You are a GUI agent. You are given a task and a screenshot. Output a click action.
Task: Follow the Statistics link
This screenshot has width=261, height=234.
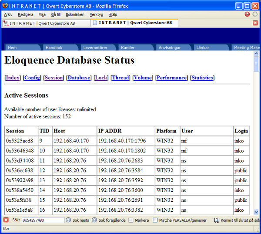click(x=202, y=78)
